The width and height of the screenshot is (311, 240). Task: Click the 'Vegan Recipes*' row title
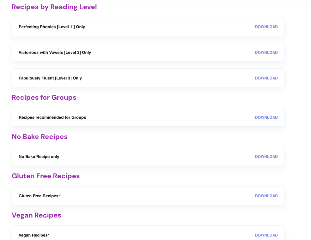[x=34, y=235]
